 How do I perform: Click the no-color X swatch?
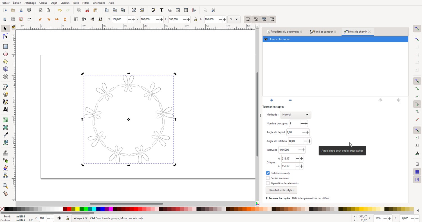pyautogui.click(x=2, y=209)
